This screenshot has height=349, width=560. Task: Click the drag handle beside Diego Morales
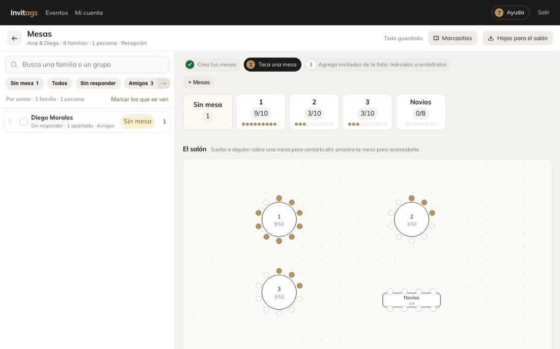click(10, 121)
